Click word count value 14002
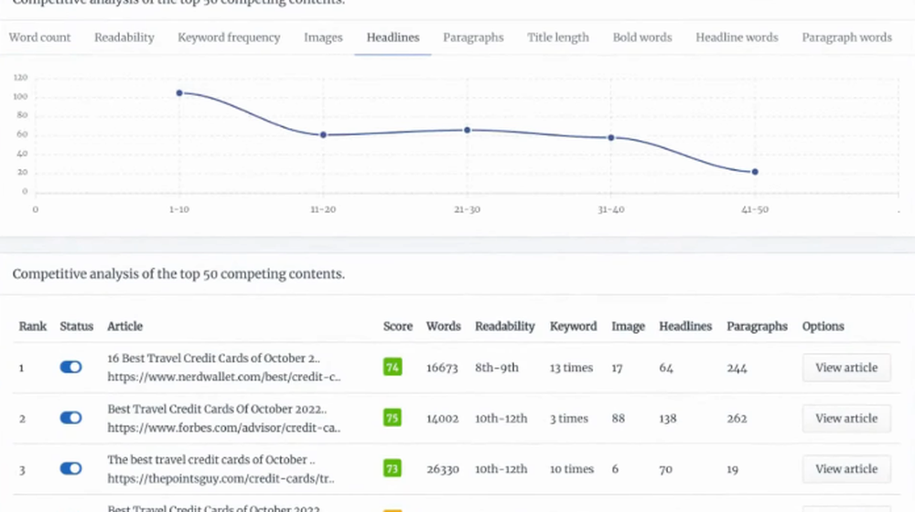 [x=442, y=419]
